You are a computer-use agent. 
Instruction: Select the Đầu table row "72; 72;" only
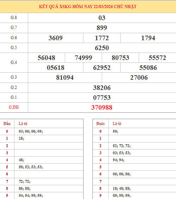(24, 182)
